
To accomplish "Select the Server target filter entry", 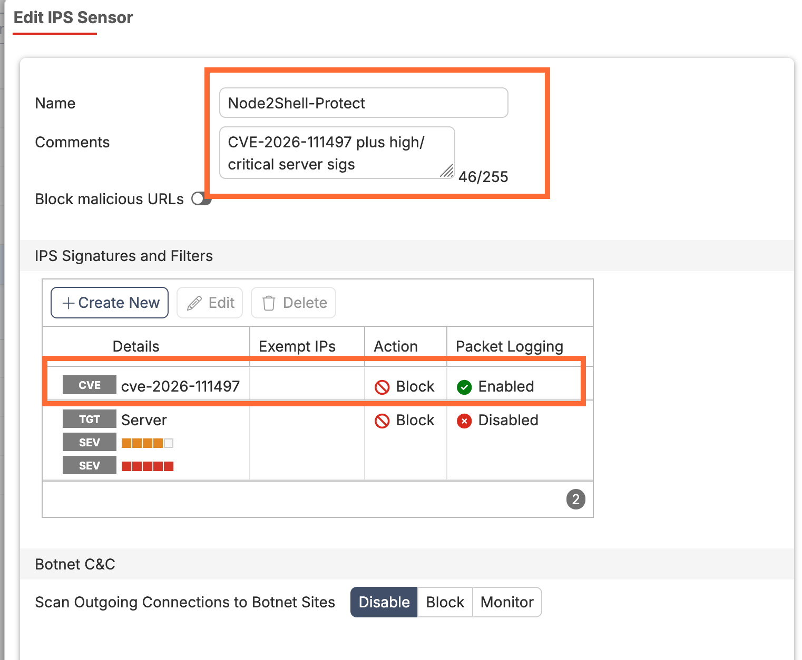I will pos(317,441).
